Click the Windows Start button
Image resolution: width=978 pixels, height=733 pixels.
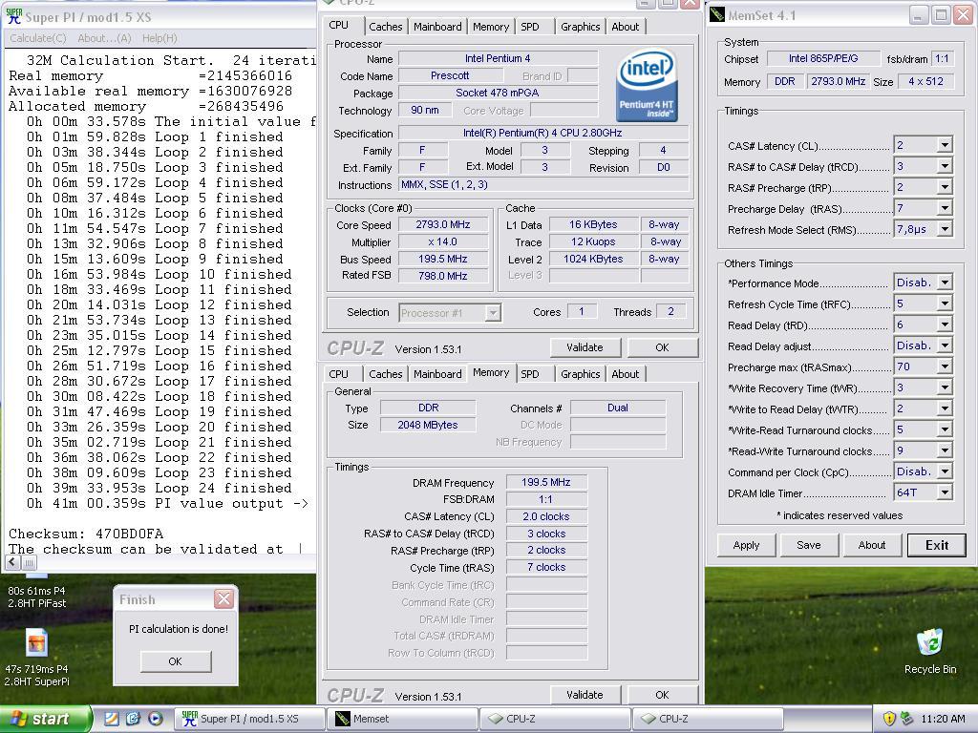pyautogui.click(x=45, y=720)
